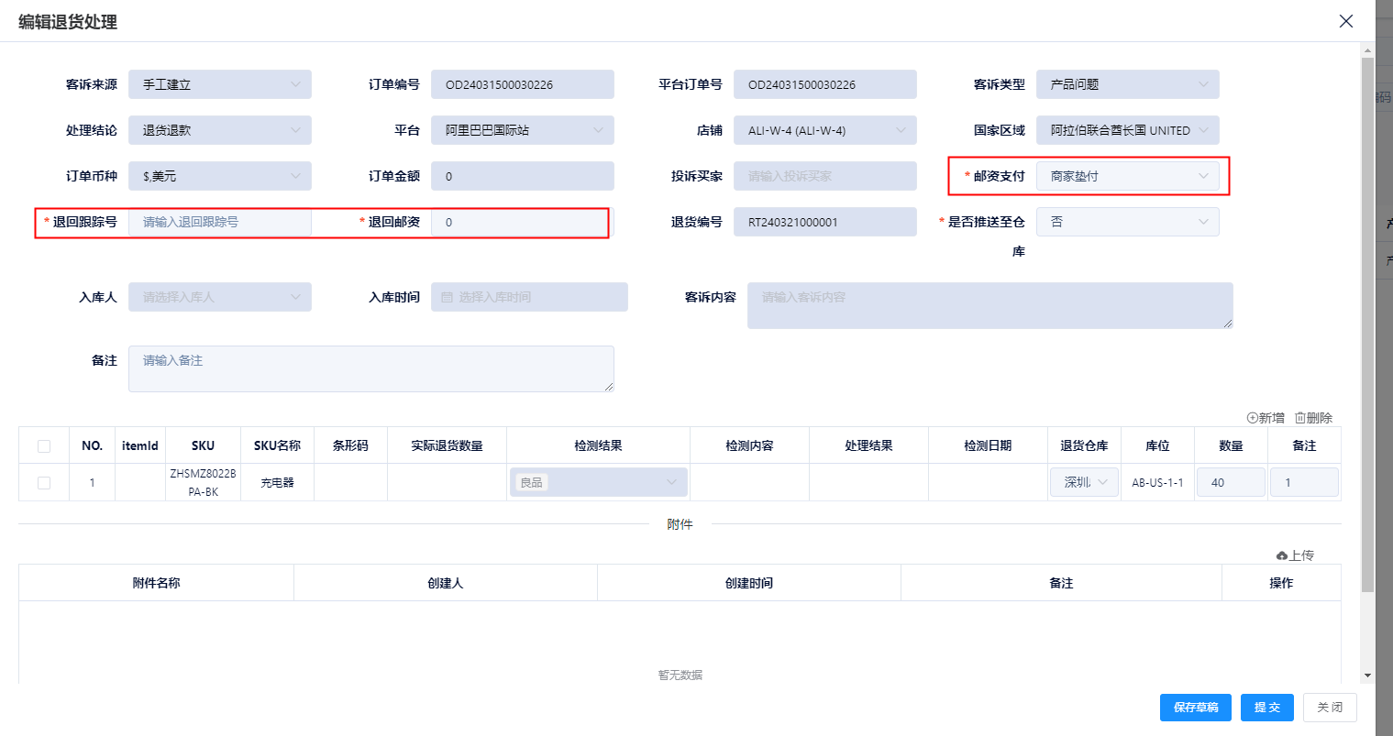Click the 提交 submit button

click(x=1266, y=708)
